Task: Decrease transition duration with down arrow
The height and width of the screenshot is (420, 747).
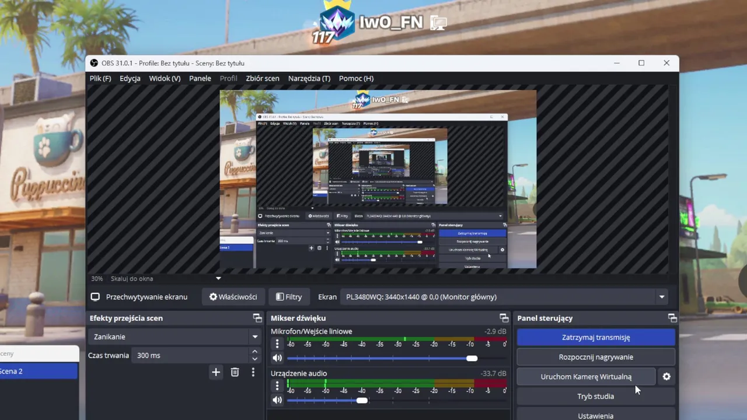Action: click(254, 359)
